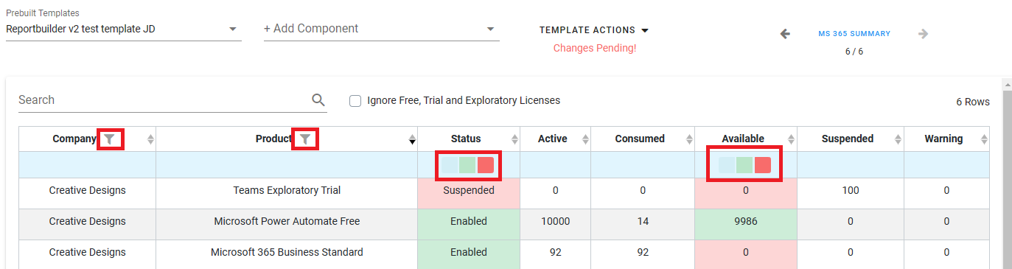Sort by Warning column arrows
Screen dimensions: 1012x269
pos(984,139)
